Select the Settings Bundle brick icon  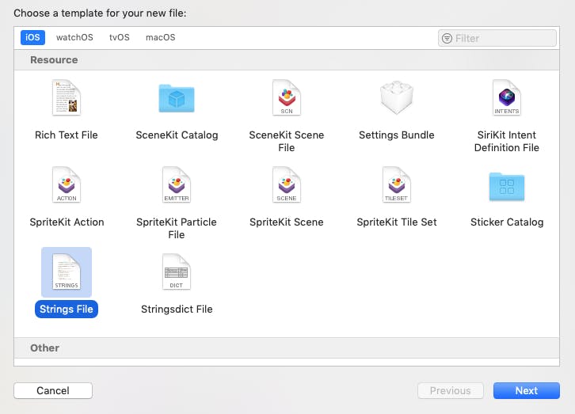397,97
